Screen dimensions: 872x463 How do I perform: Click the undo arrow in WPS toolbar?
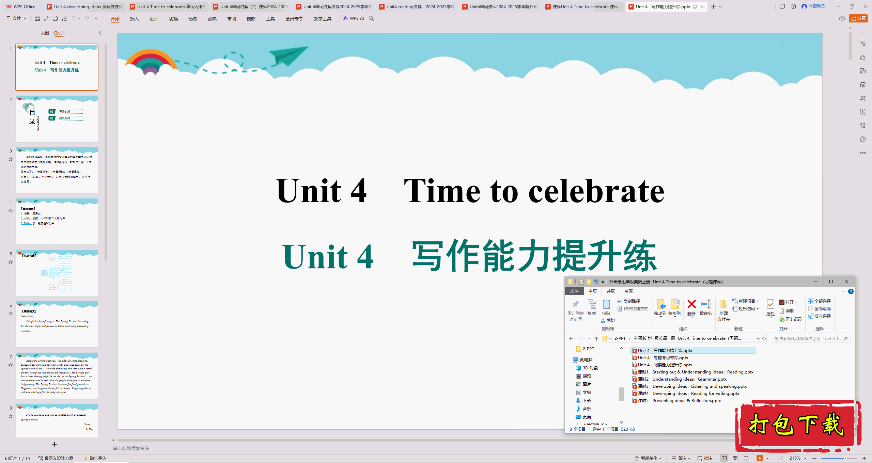coord(73,18)
